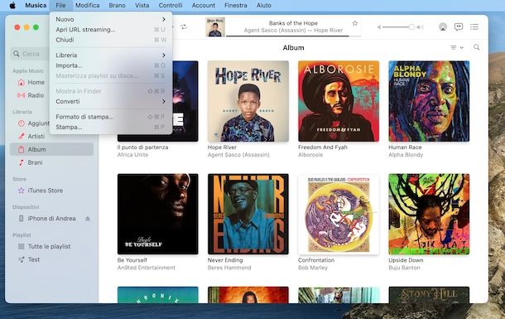Open the Apple menu
Viewport: 505px width, 319px height.
pyautogui.click(x=12, y=6)
